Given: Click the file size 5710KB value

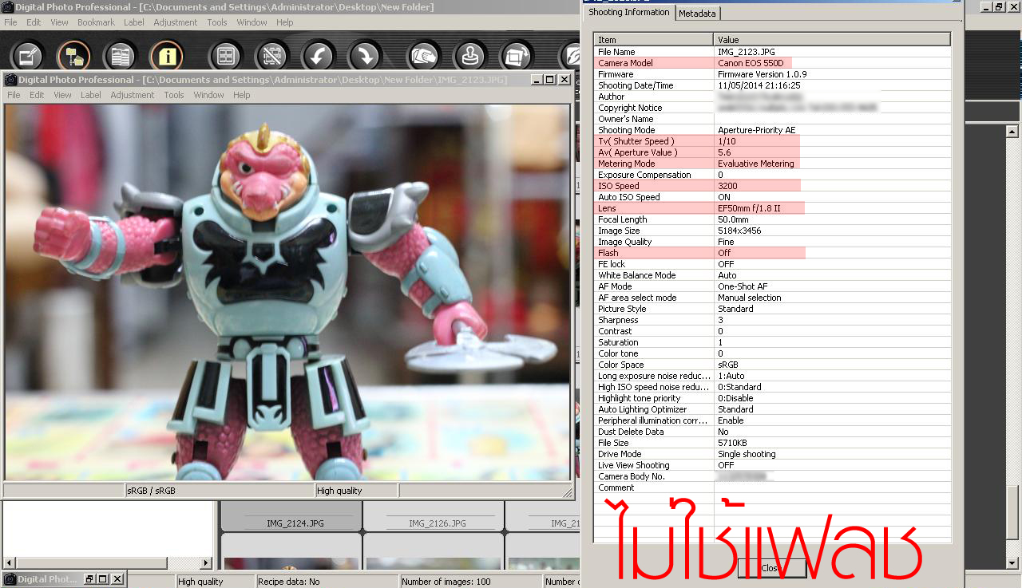Looking at the screenshot, I should tap(732, 443).
